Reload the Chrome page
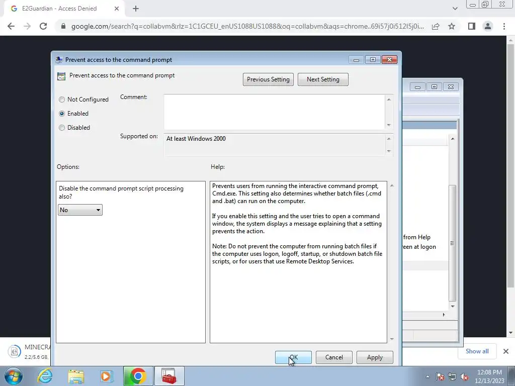The image size is (515, 386). pos(43,26)
